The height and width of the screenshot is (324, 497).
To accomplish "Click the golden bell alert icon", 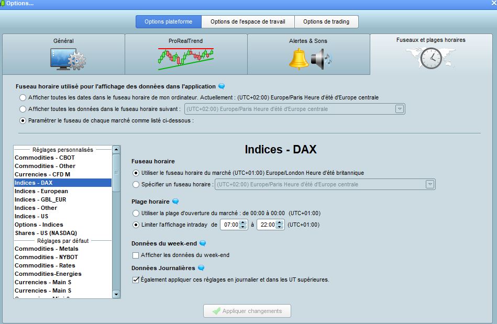I will [299, 59].
